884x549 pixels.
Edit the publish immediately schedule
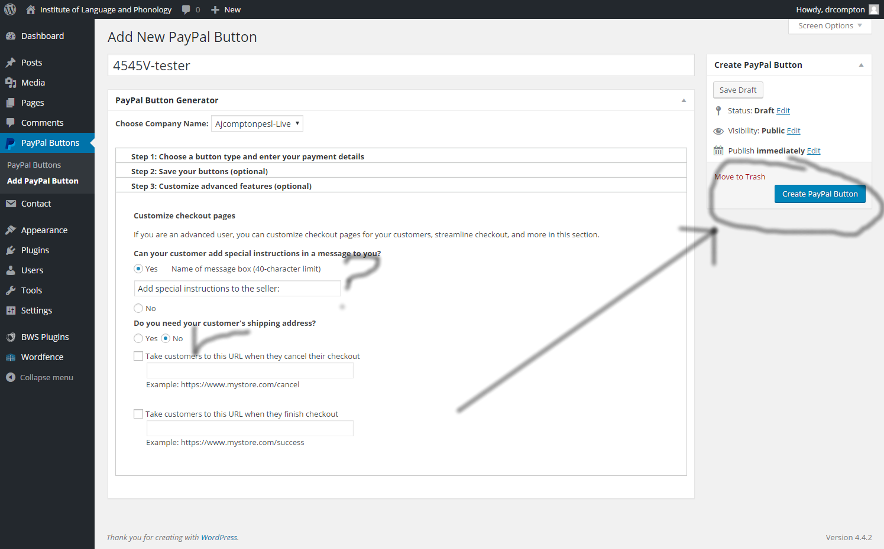pyautogui.click(x=814, y=151)
